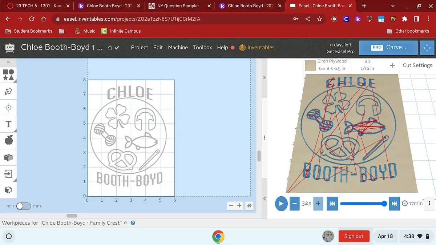Click the Import file icon
The width and height of the screenshot is (436, 245).
8,173
